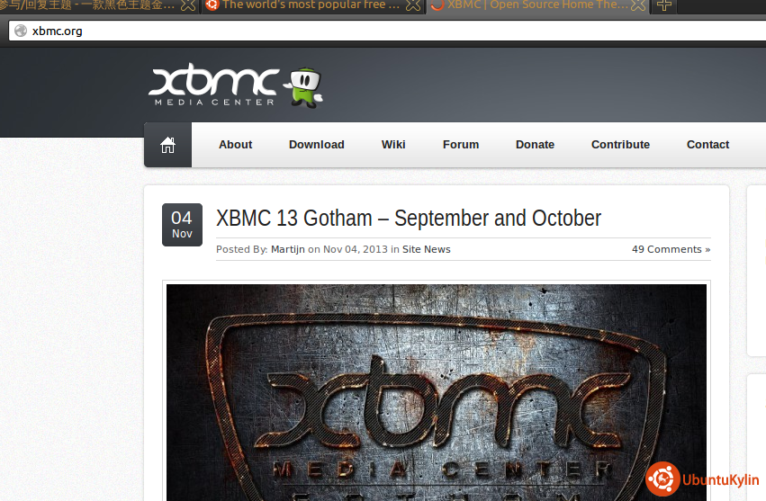Open the Download menu item
This screenshot has width=766, height=501.
point(316,145)
